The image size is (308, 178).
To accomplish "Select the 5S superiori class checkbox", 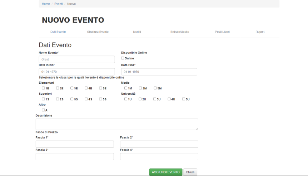I will point(100,99).
